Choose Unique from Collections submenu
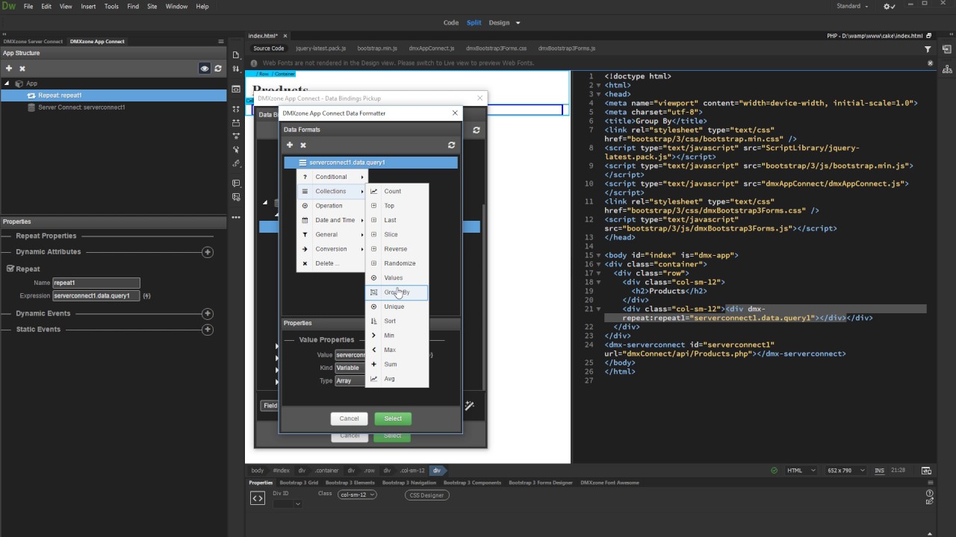This screenshot has height=537, width=956. click(397, 307)
